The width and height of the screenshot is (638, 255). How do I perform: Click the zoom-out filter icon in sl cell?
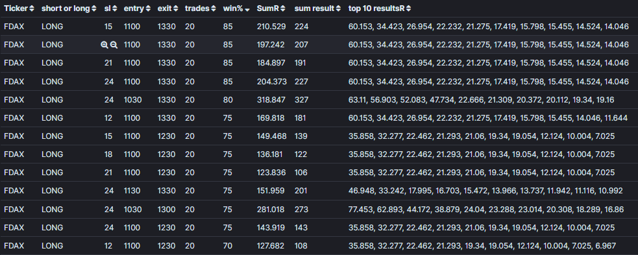click(114, 45)
